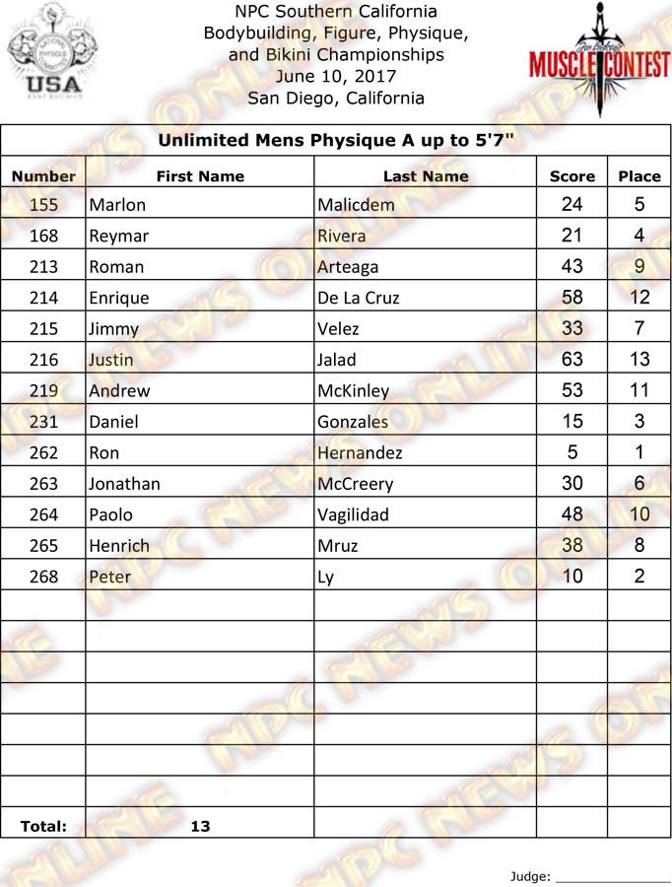Click Ron Hernandez's first place cell
Image resolution: width=672 pixels, height=887 pixels.
(639, 452)
